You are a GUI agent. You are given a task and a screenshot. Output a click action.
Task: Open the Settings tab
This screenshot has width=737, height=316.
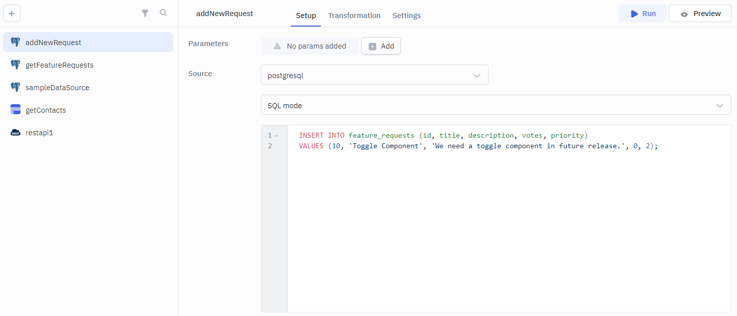coord(406,16)
